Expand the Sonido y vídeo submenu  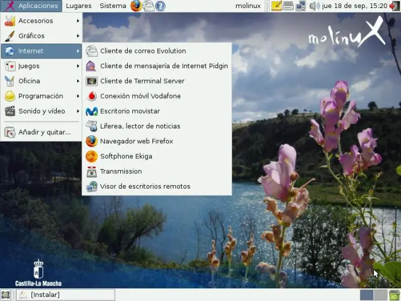pyautogui.click(x=41, y=111)
